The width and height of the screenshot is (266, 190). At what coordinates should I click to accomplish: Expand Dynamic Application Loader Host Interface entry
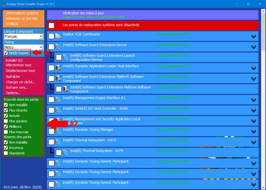253,68
